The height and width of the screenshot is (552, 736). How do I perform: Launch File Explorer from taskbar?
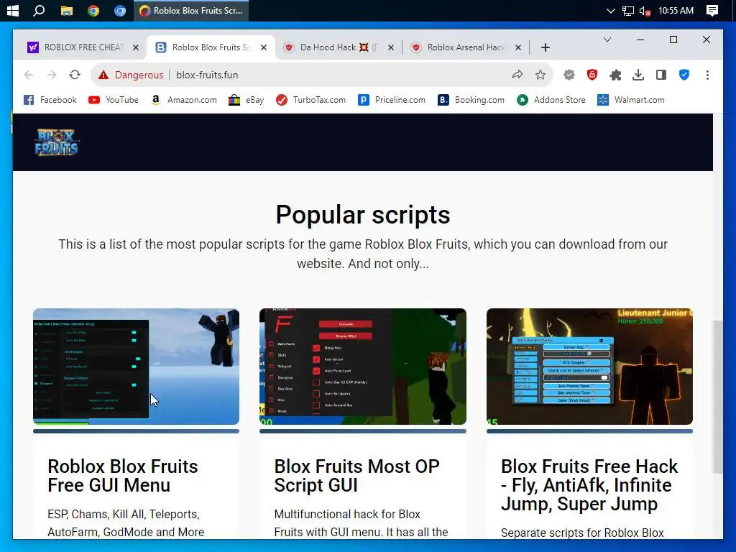point(67,10)
